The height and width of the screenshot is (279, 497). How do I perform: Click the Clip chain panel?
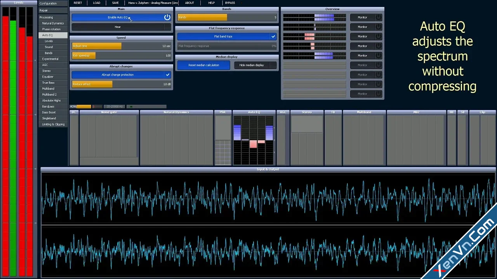(482, 138)
